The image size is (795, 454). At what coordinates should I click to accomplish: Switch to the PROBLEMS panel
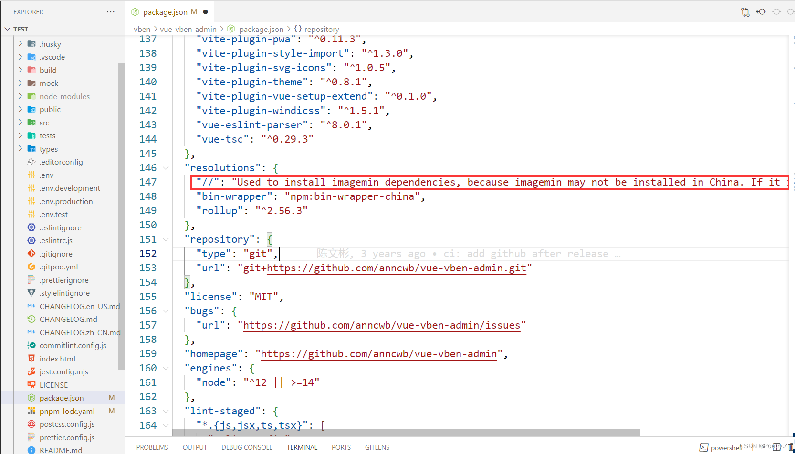152,447
